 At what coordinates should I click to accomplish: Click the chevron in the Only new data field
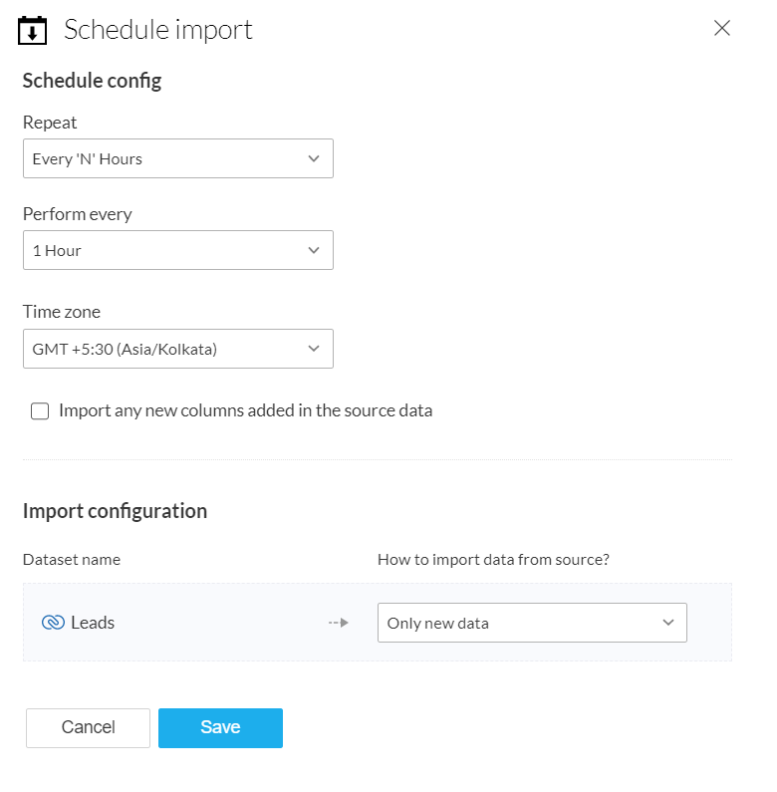(667, 623)
